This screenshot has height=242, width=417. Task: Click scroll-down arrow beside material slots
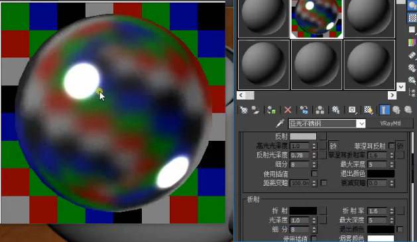[401, 87]
